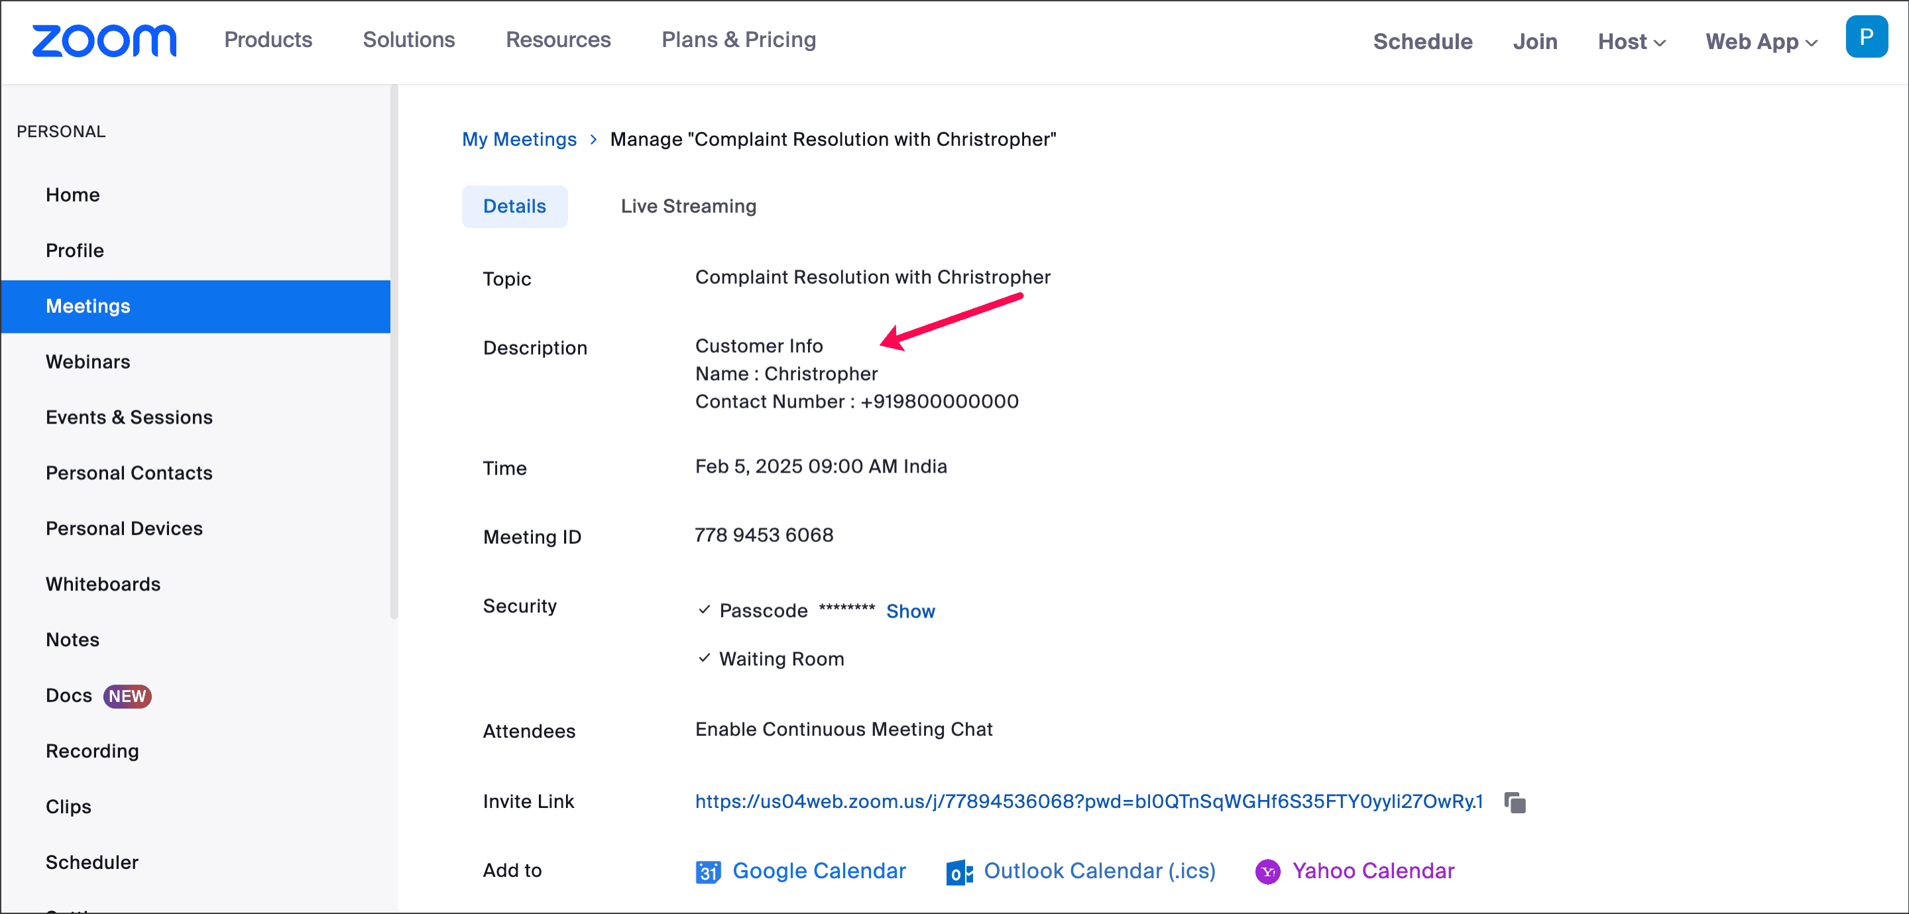The width and height of the screenshot is (1909, 914).
Task: Select the Details tab
Action: [x=514, y=206]
